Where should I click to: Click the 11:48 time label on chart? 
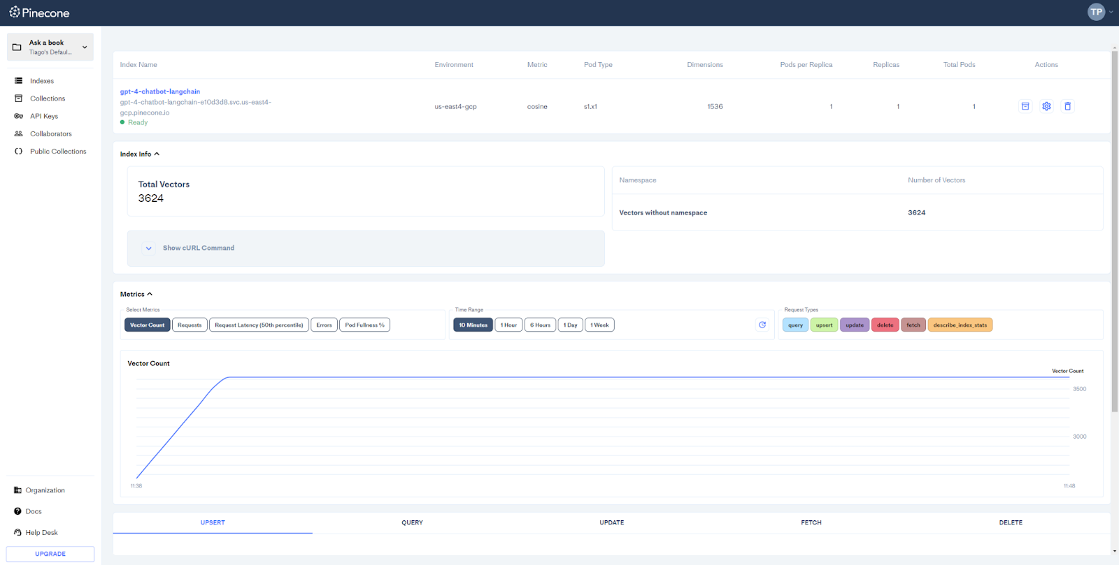1069,486
